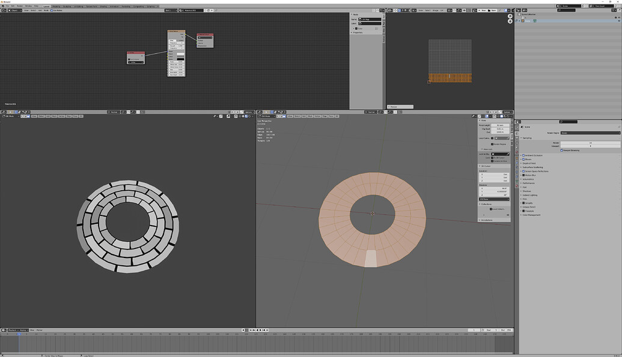Open the File menu
The image size is (622, 357).
7,6
